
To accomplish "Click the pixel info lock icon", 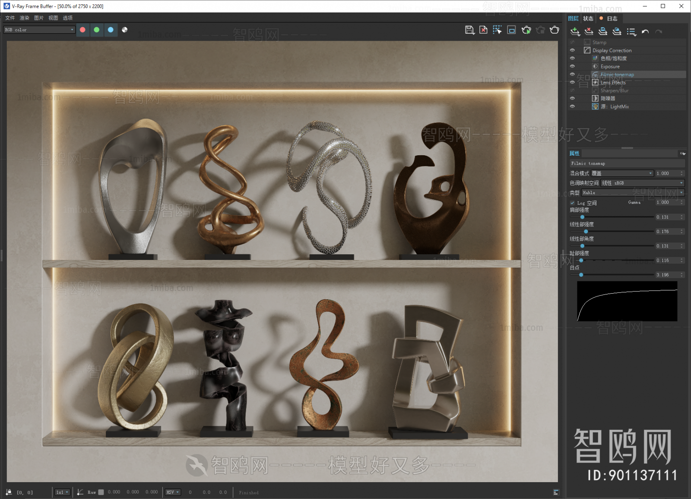I will [9, 492].
